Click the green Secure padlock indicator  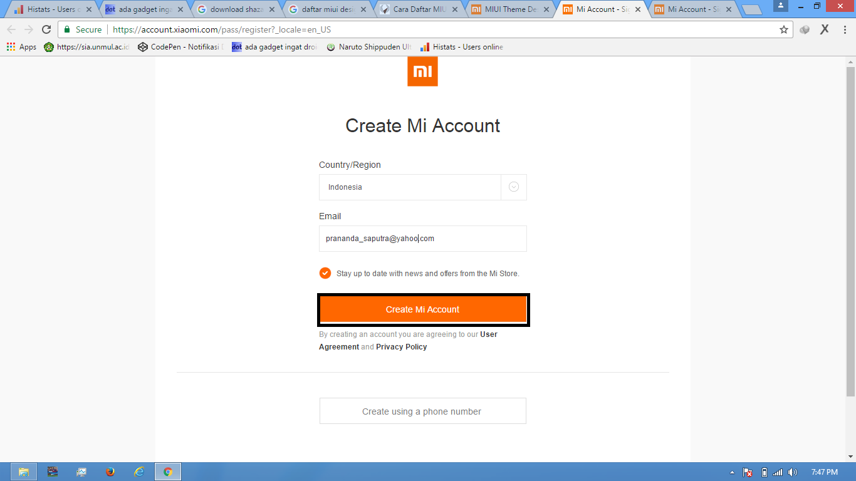point(83,29)
